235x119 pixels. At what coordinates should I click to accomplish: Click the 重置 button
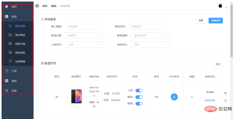pos(201,20)
